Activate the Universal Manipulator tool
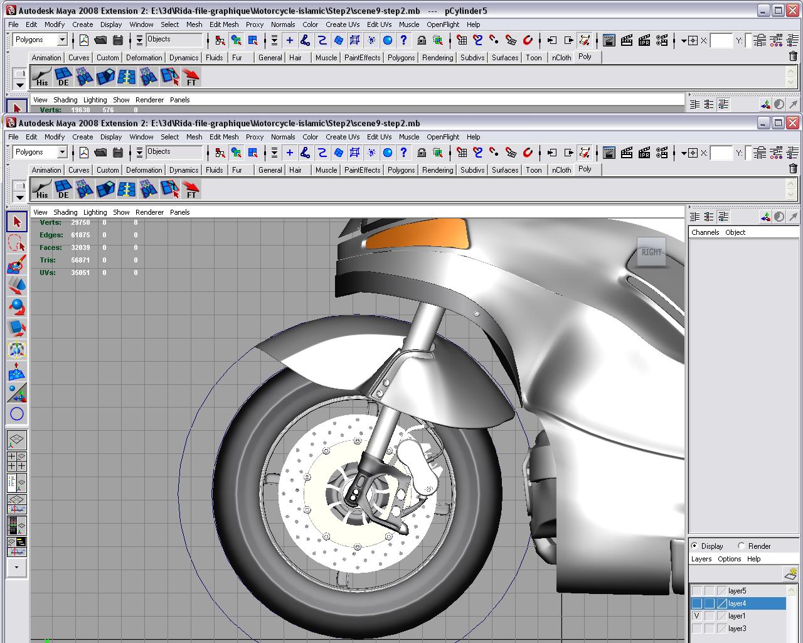This screenshot has height=643, width=803. 17,350
